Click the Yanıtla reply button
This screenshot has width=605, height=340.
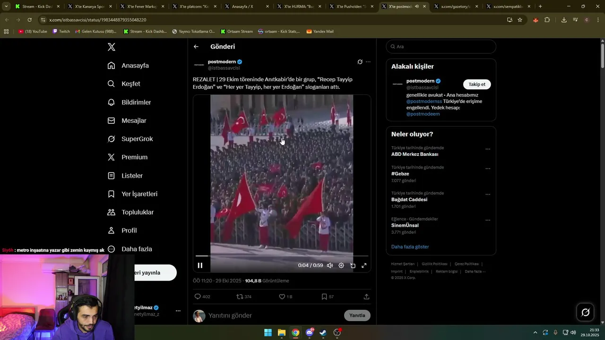357,315
